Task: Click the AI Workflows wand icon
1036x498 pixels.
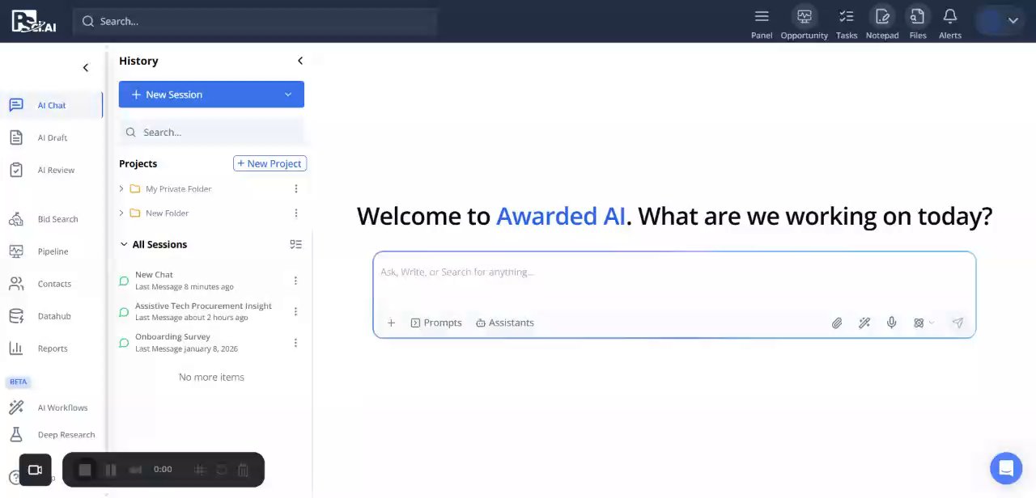Action: [x=16, y=407]
